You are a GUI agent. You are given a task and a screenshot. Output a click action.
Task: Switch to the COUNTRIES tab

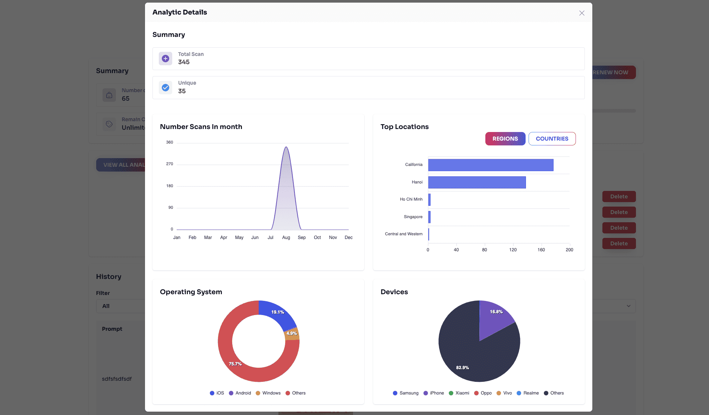click(552, 139)
